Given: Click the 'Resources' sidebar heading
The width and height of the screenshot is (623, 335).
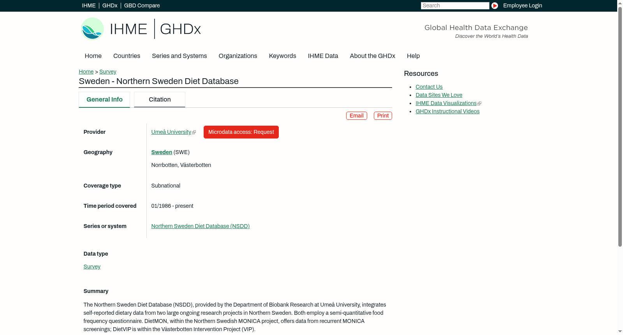Looking at the screenshot, I should [x=421, y=74].
